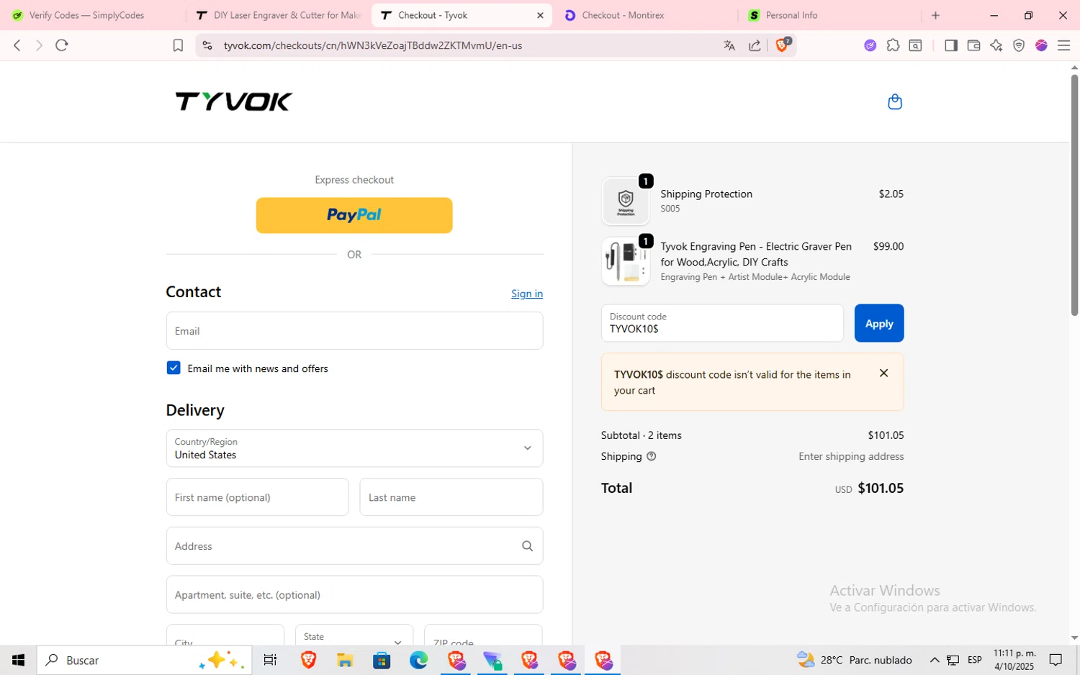Open the State dropdown
This screenshot has width=1080, height=675.
[x=354, y=636]
